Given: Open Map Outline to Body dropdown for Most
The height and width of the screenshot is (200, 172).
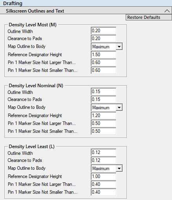Looking at the screenshot, I should (119, 47).
